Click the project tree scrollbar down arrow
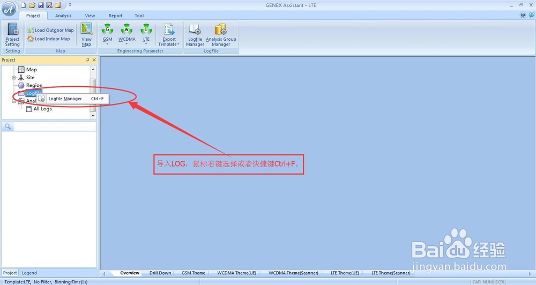Screen dimensions: 536x285 click(93, 116)
